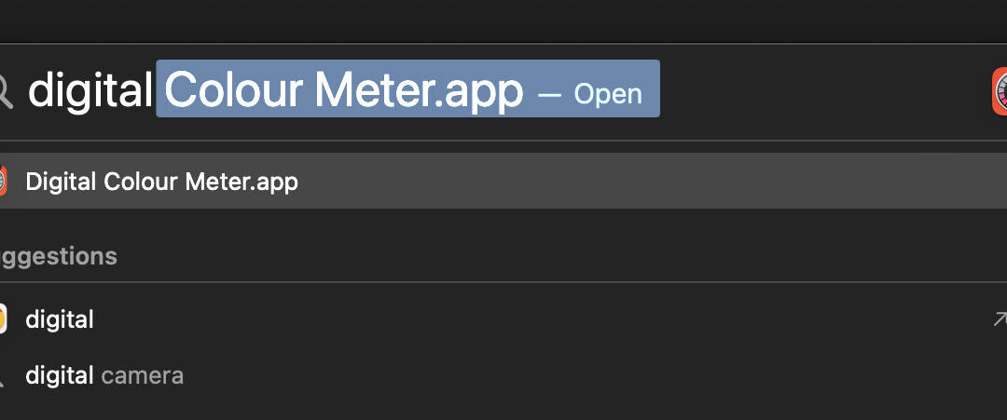Click blank area right of "digital camera"
The width and height of the screenshot is (1007, 420).
click(559, 375)
